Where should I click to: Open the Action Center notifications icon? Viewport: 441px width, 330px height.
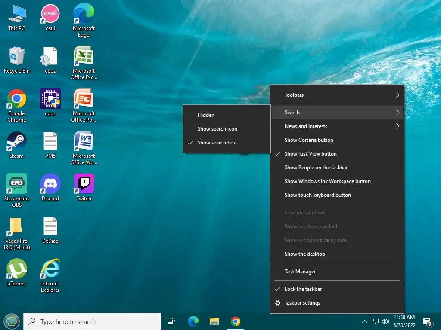428,322
